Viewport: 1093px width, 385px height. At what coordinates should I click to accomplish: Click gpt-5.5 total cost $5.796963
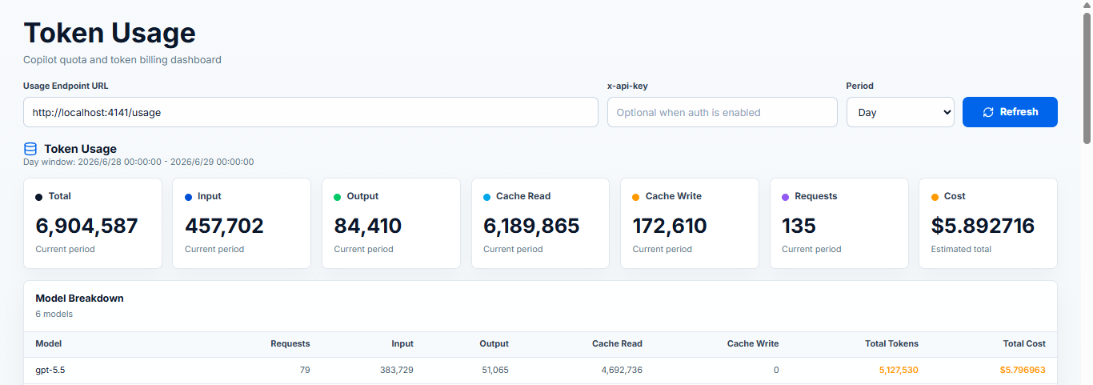[x=1023, y=370]
